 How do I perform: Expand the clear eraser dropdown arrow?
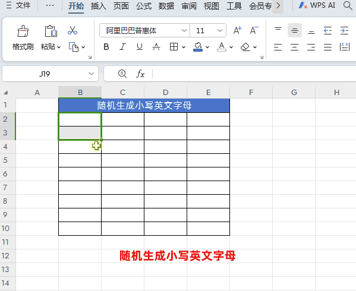(x=255, y=47)
